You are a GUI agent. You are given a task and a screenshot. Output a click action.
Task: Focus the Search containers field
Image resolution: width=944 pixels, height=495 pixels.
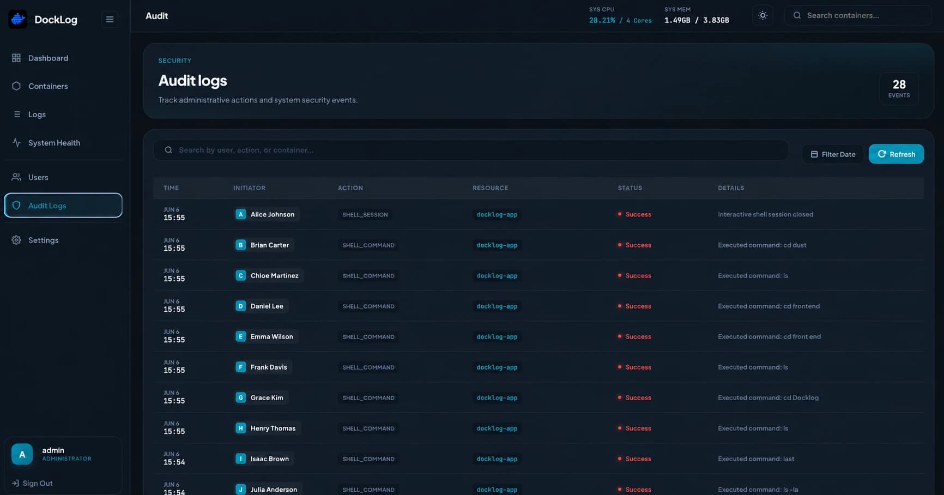858,15
